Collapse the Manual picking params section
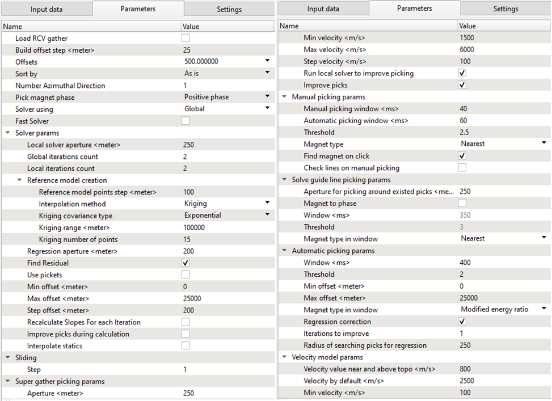The image size is (552, 401). coord(285,97)
